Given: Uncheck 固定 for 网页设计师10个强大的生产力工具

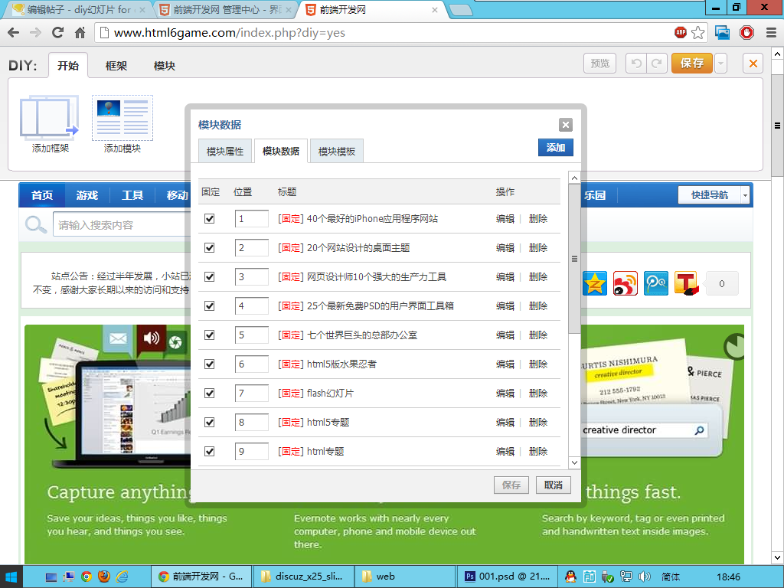Looking at the screenshot, I should (210, 276).
